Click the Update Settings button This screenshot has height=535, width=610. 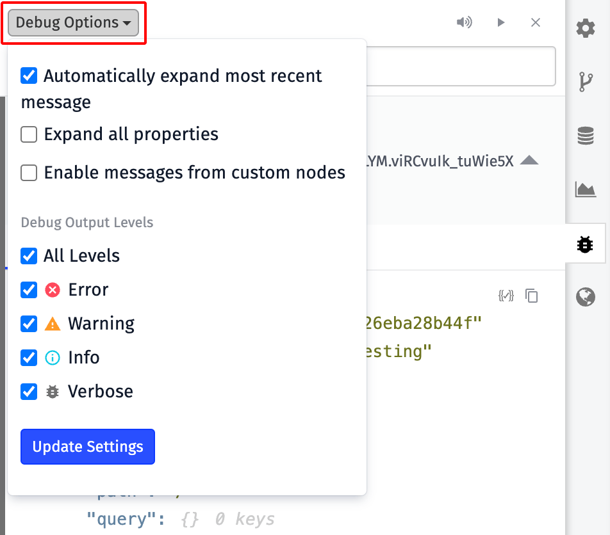coord(88,447)
